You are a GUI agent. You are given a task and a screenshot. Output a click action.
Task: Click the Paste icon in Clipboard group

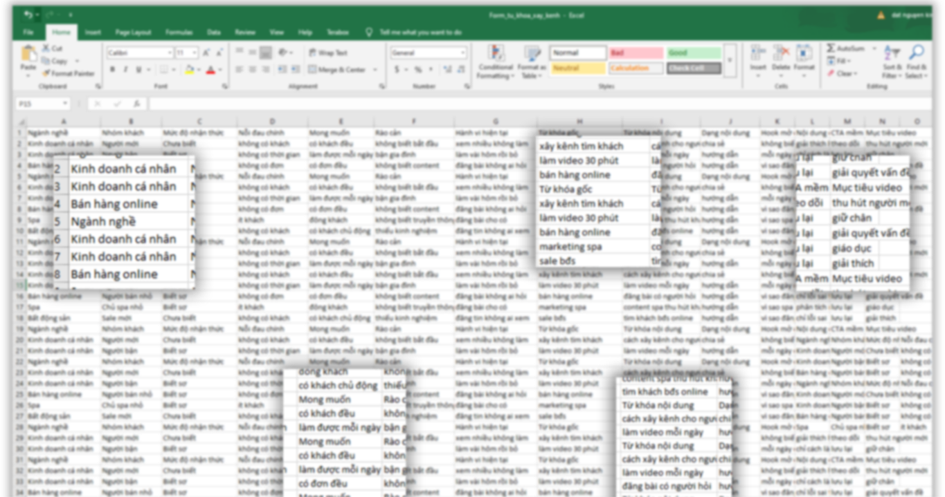pos(28,55)
